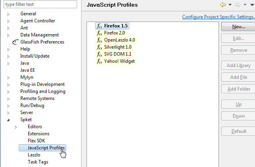Select the Run/Debug tree item label
Image resolution: width=255 pixels, height=167 pixels.
(32, 105)
